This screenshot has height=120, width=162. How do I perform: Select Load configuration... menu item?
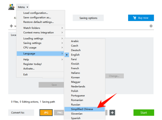[41, 13]
